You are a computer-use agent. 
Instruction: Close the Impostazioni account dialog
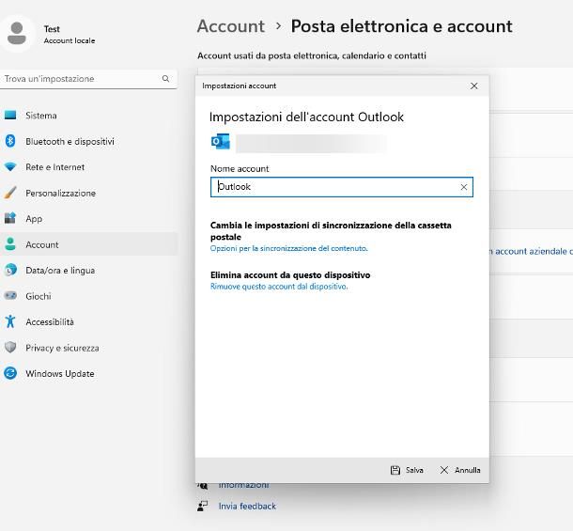click(x=474, y=86)
